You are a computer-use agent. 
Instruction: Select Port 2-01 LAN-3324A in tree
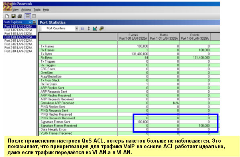pyautogui.click(x=18, y=41)
